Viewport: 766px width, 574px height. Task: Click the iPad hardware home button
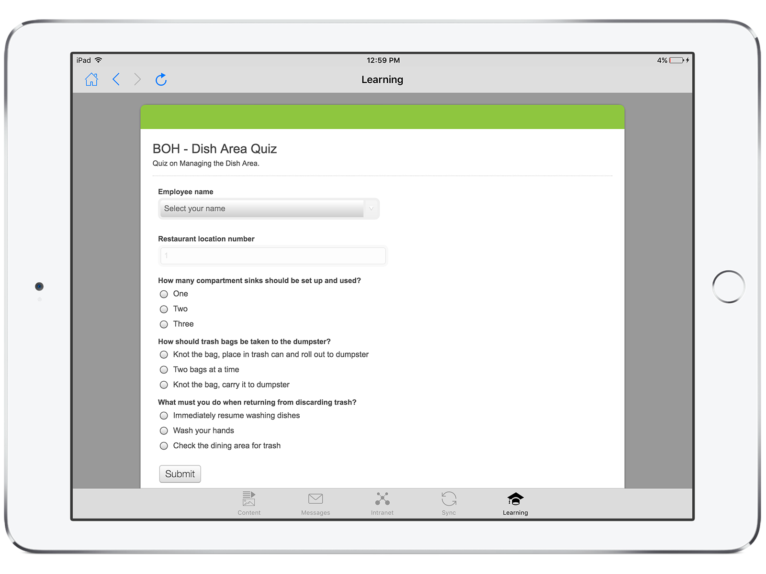(729, 287)
